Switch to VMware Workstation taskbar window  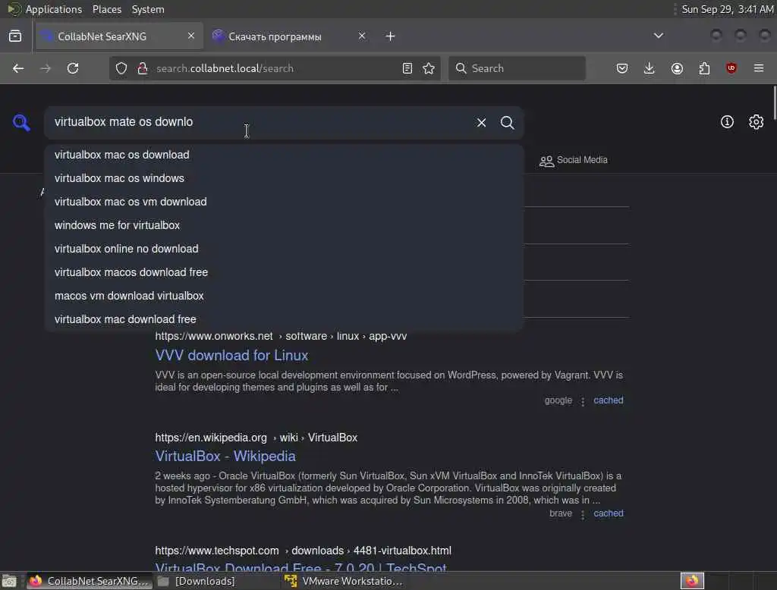[344, 581]
